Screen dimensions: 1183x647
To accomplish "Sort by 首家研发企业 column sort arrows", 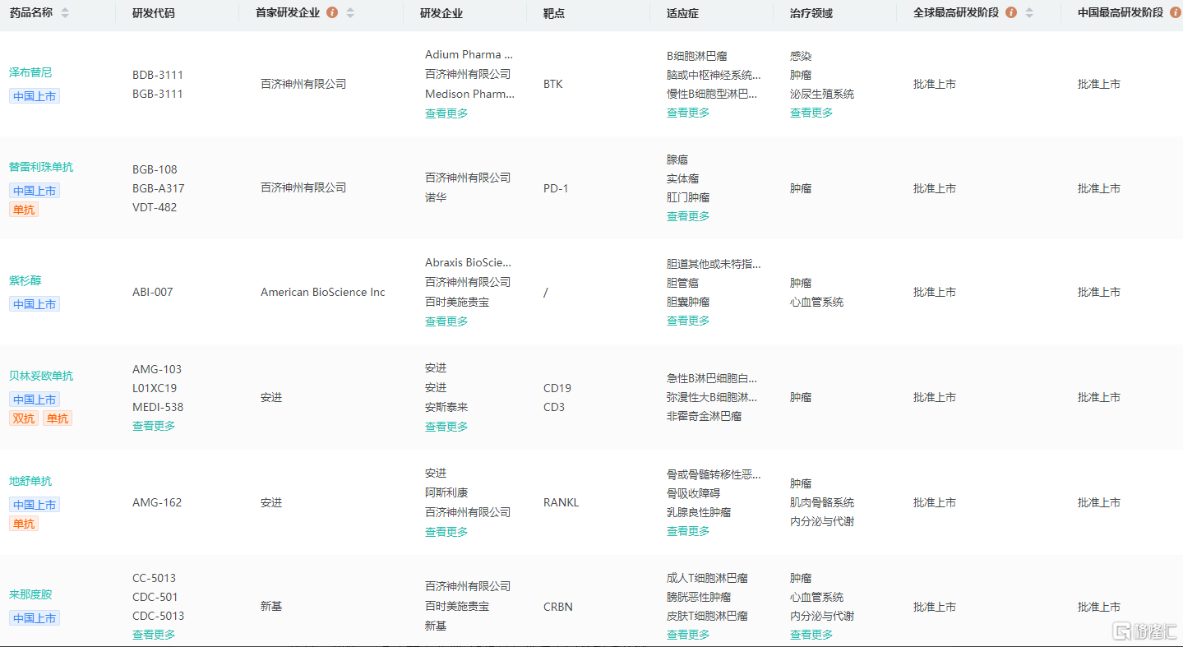I will click(350, 13).
